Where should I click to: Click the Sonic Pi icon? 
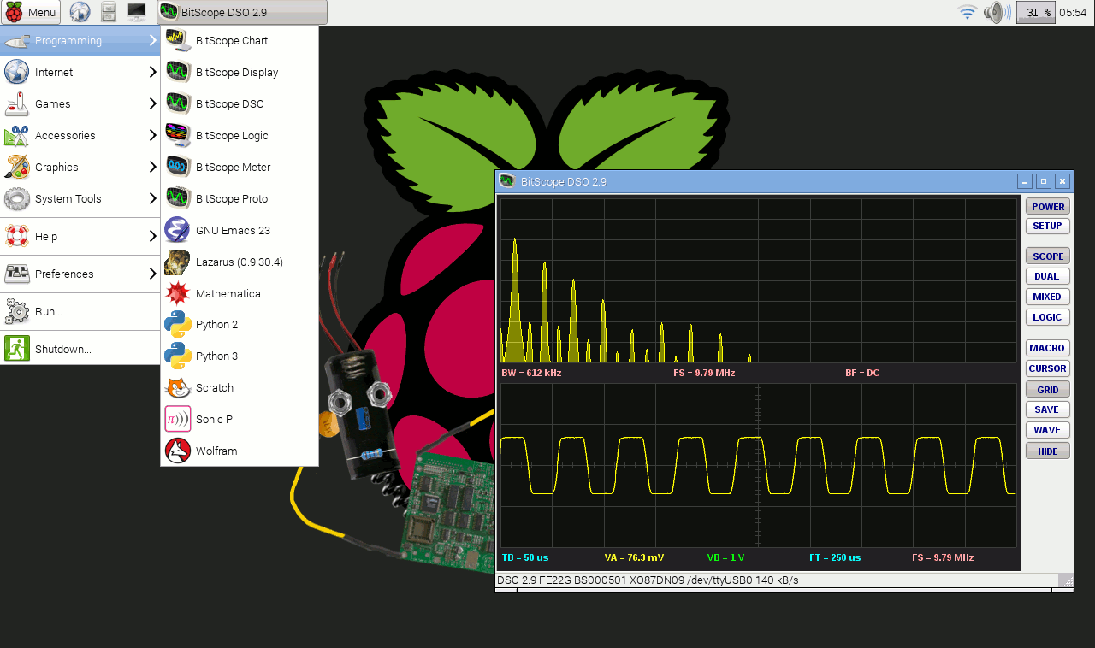click(178, 419)
